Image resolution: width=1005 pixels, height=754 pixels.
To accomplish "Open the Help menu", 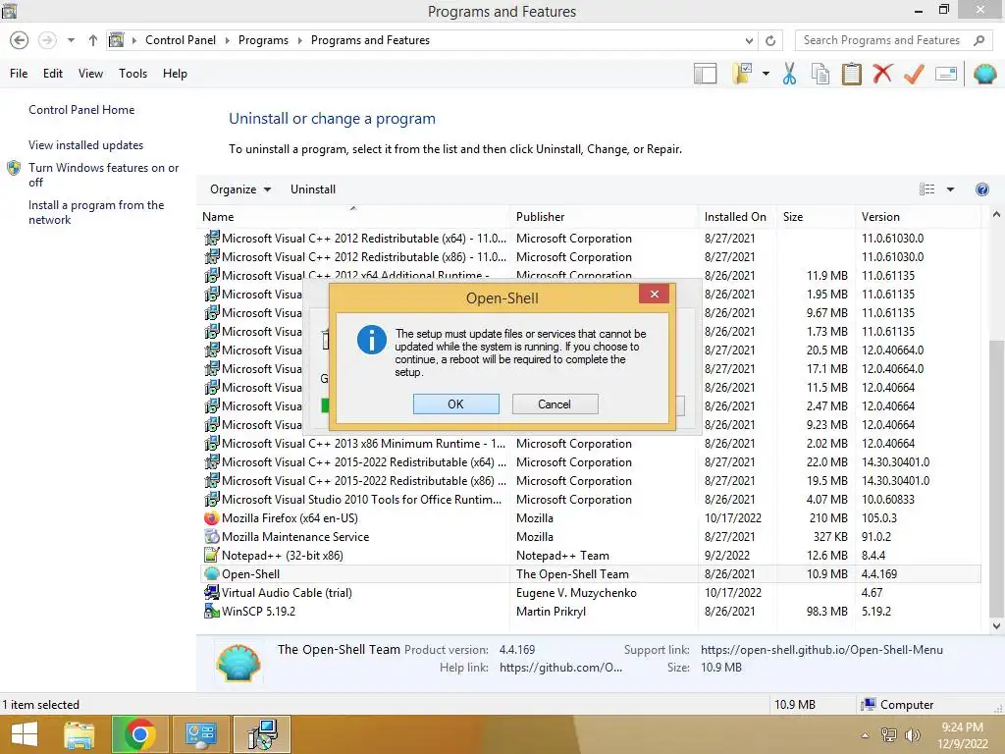I will [175, 74].
